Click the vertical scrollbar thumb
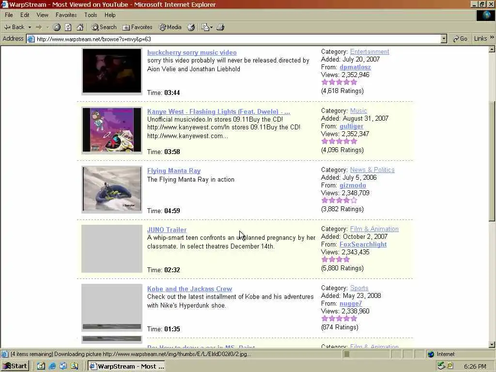This screenshot has height=372, width=496. click(x=492, y=161)
